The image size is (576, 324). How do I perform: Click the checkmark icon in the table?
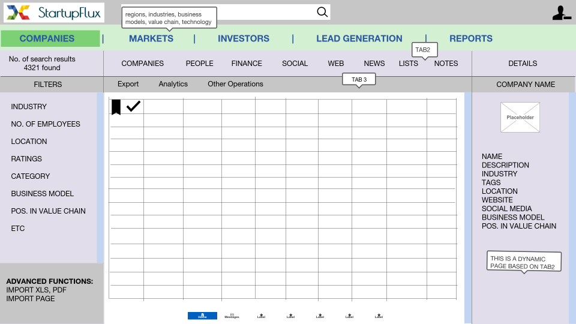point(133,106)
